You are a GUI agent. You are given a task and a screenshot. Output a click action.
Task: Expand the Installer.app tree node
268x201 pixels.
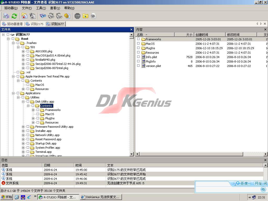point(23,131)
